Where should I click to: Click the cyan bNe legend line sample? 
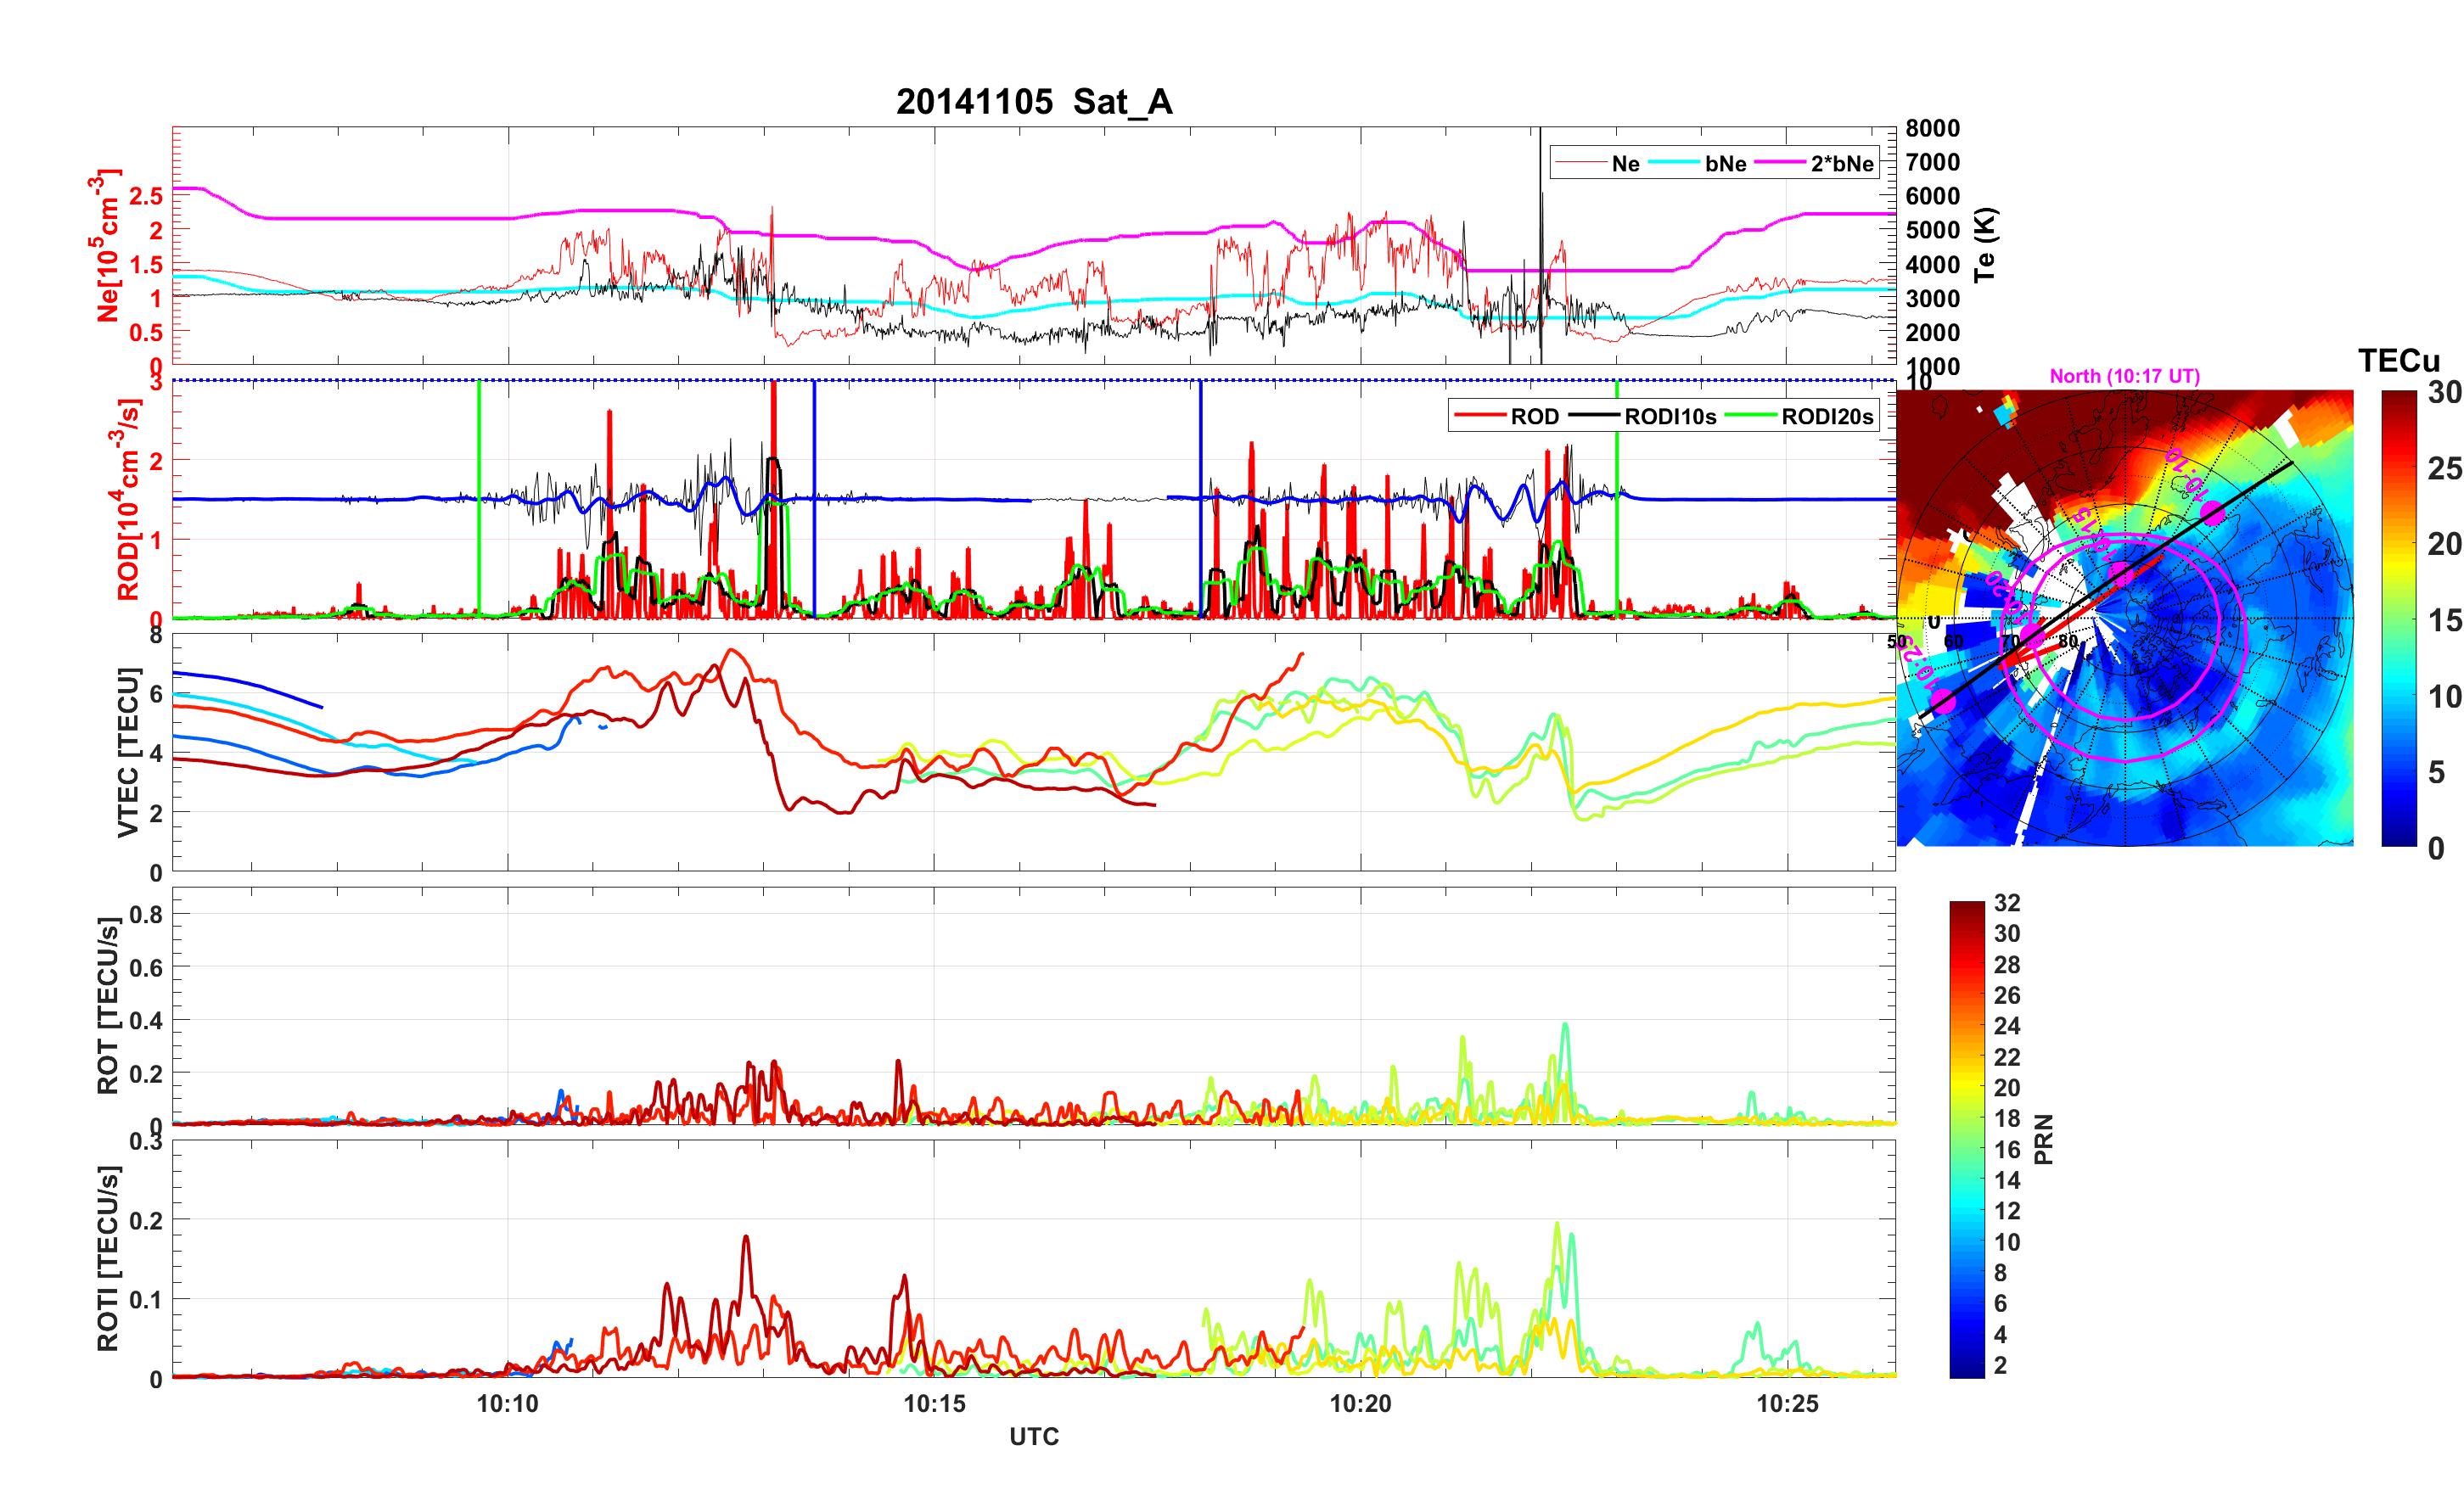1673,163
